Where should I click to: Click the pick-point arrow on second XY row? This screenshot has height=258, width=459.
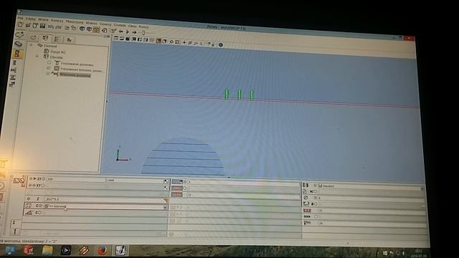pyautogui.click(x=166, y=188)
